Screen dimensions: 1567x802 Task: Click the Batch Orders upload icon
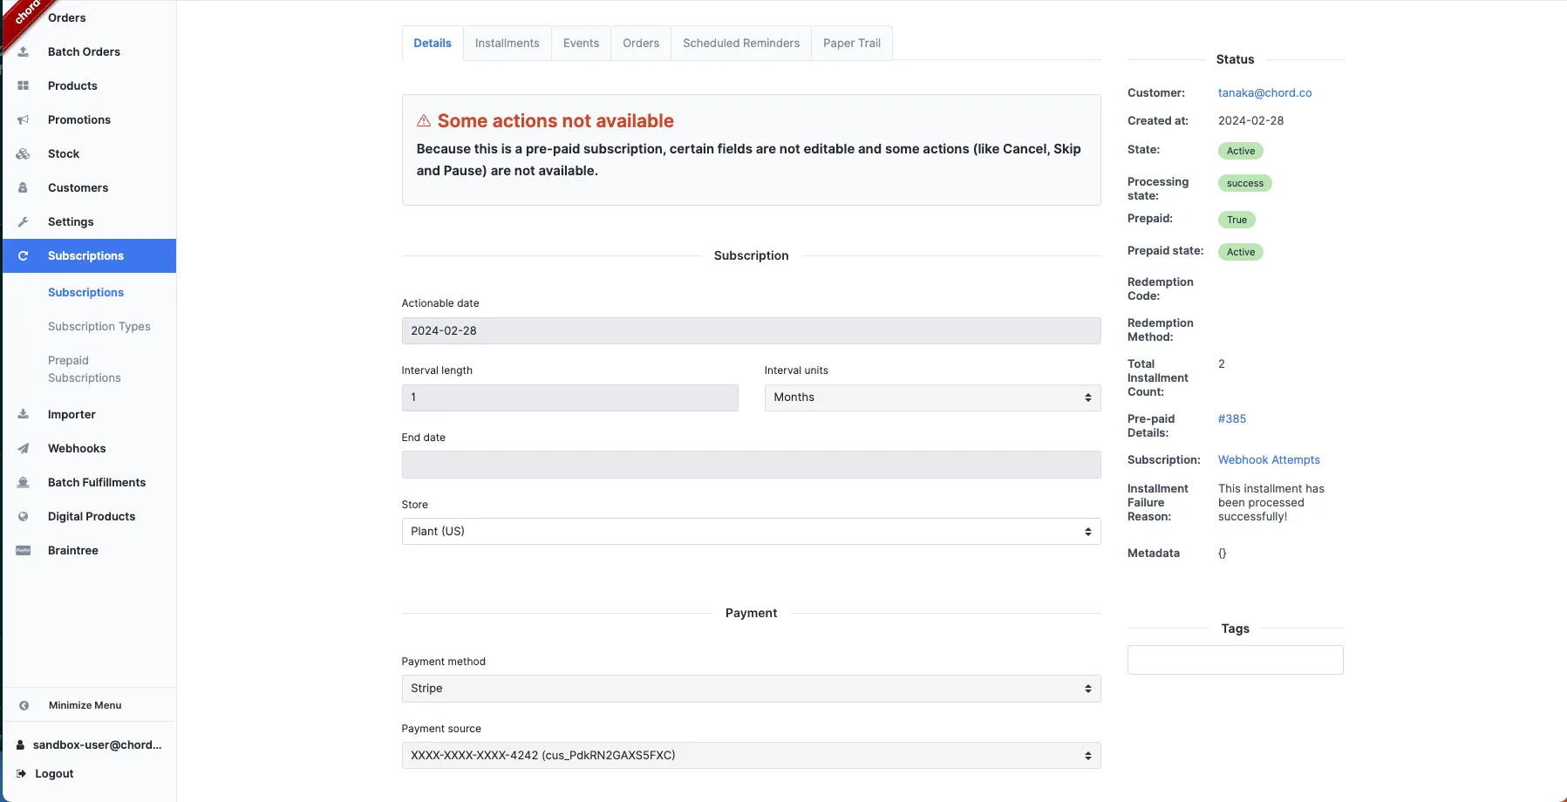(24, 51)
